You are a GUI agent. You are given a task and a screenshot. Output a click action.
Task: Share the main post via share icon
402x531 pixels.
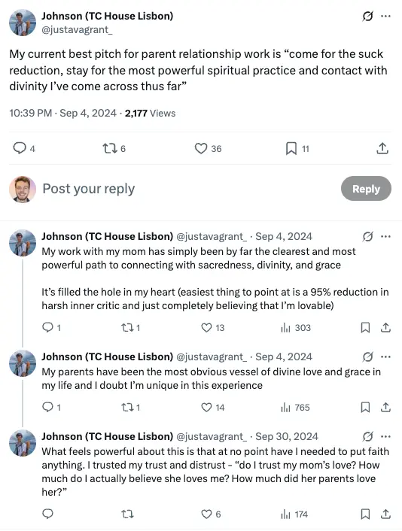coord(382,148)
